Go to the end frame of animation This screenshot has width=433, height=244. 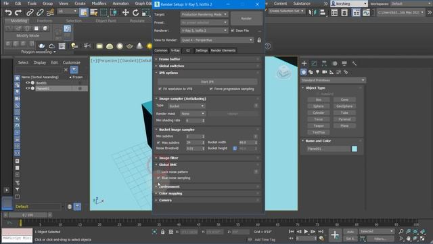pyautogui.click(x=321, y=231)
